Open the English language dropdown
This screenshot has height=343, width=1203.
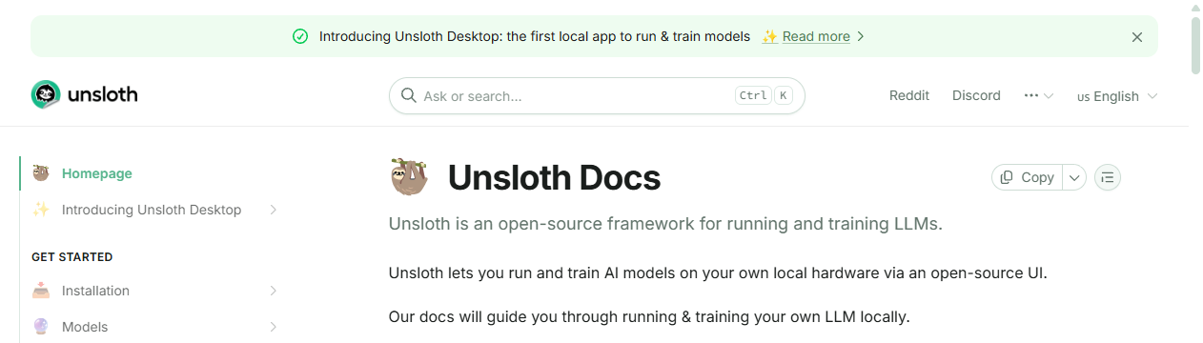point(1117,96)
